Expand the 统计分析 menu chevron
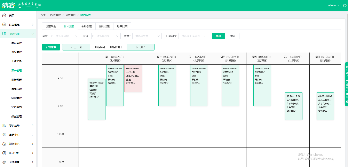This screenshot has width=348, height=167. [32, 153]
